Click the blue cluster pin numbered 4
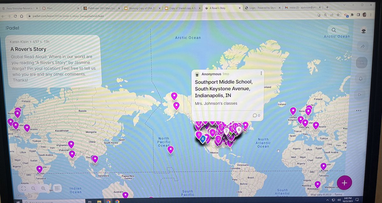 pyautogui.click(x=202, y=139)
